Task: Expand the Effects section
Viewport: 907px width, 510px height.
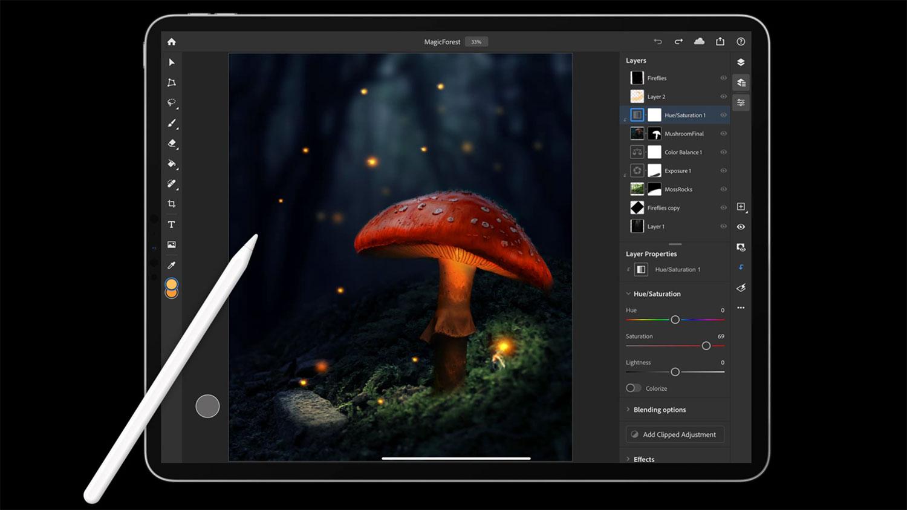Action: click(x=643, y=459)
